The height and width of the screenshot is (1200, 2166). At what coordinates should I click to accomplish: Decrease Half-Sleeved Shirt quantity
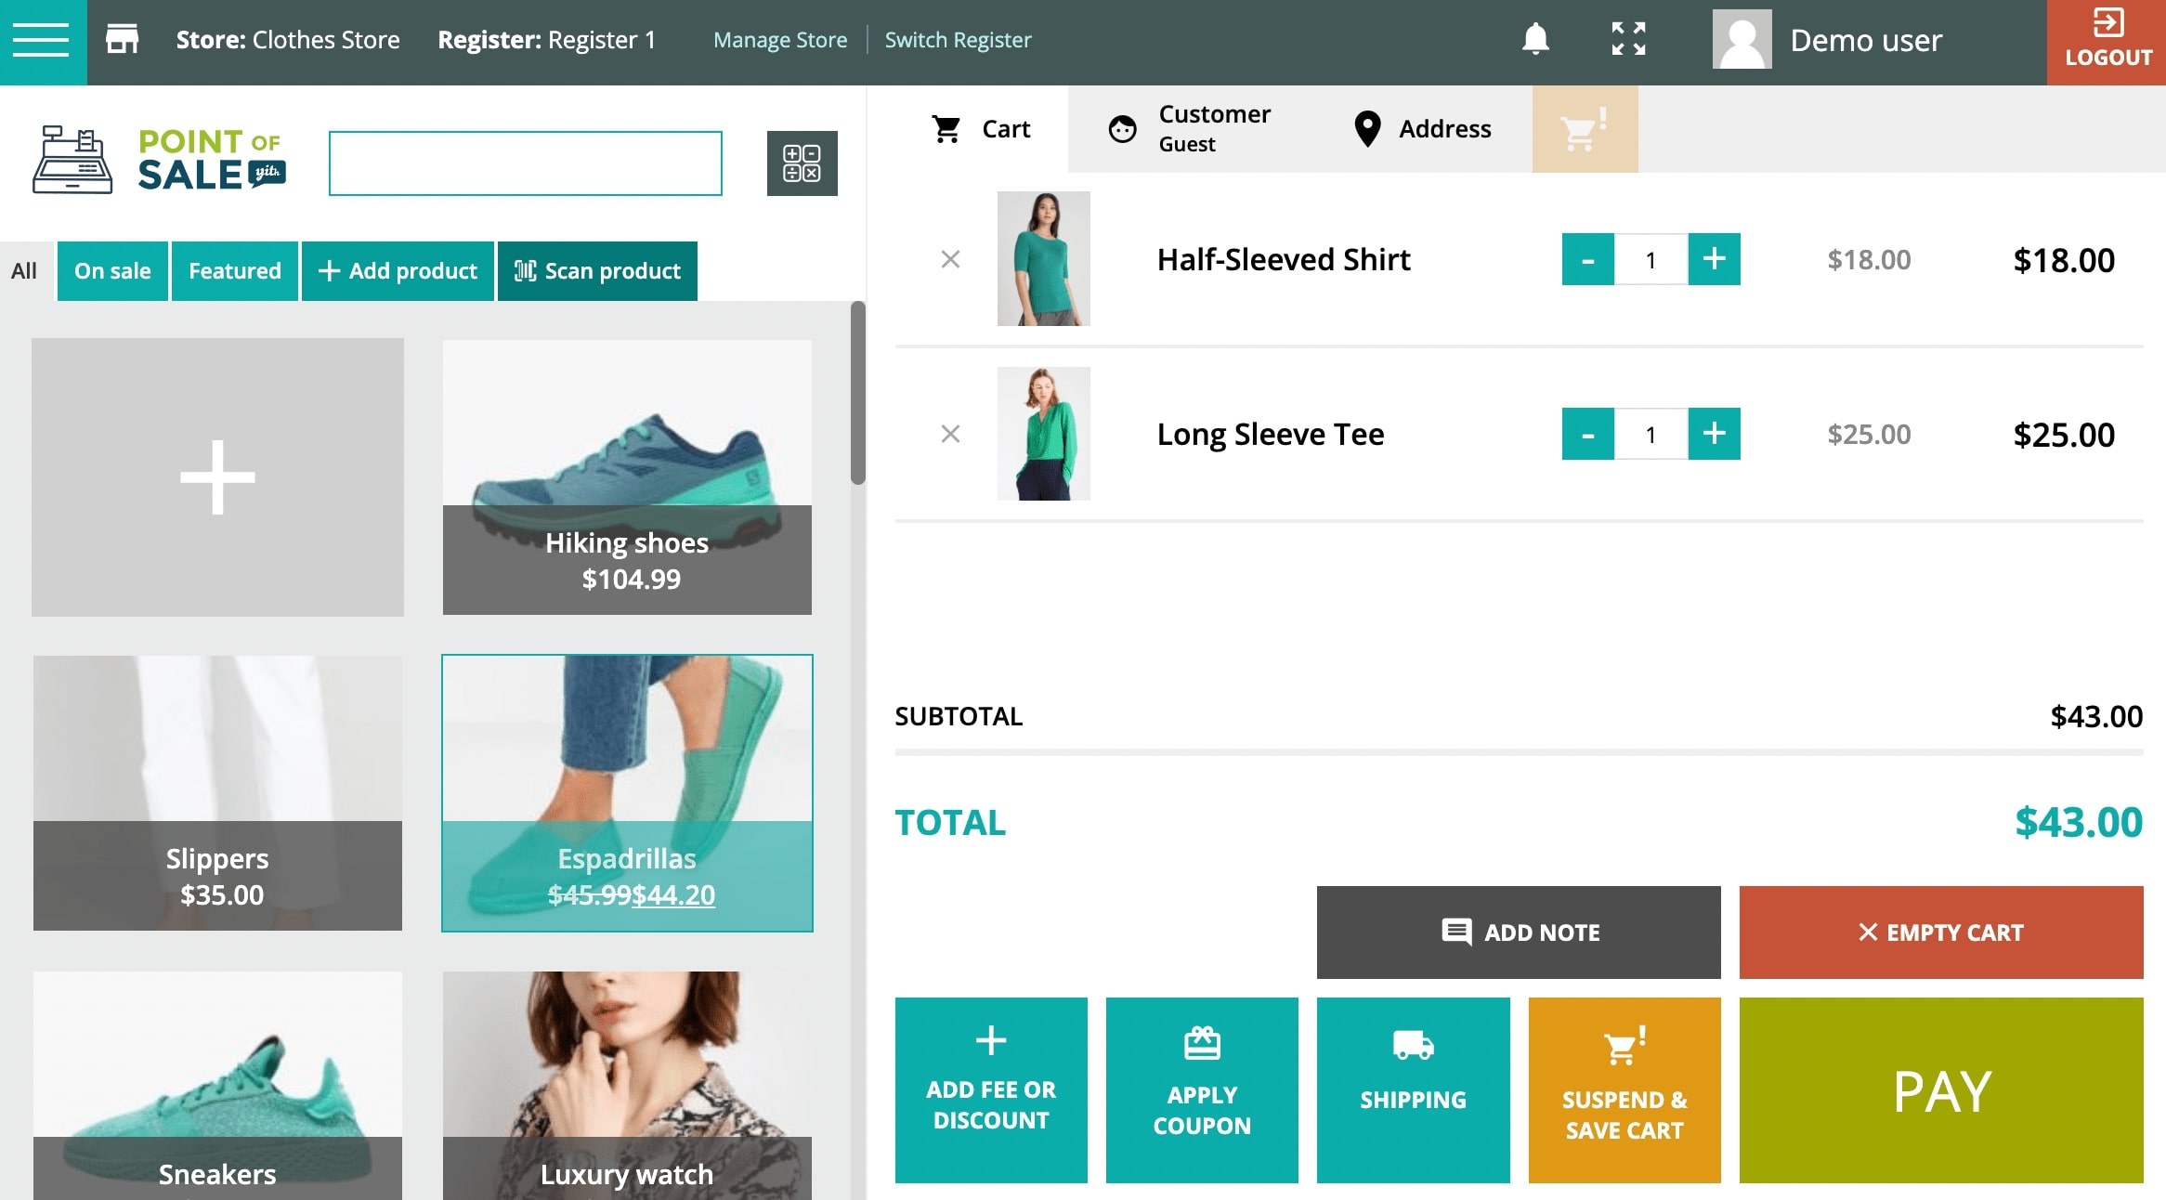1587,259
